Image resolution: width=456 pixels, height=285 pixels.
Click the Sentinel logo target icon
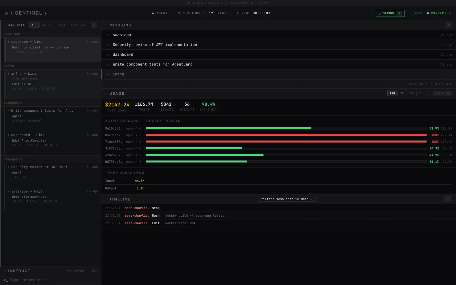coord(6,13)
